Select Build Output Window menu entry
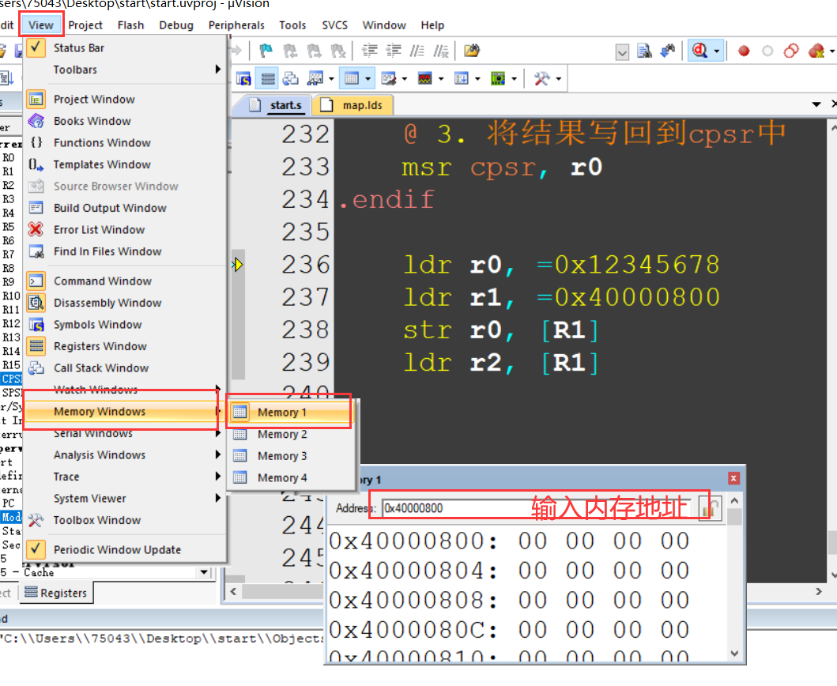The height and width of the screenshot is (686, 837). pyautogui.click(x=124, y=208)
